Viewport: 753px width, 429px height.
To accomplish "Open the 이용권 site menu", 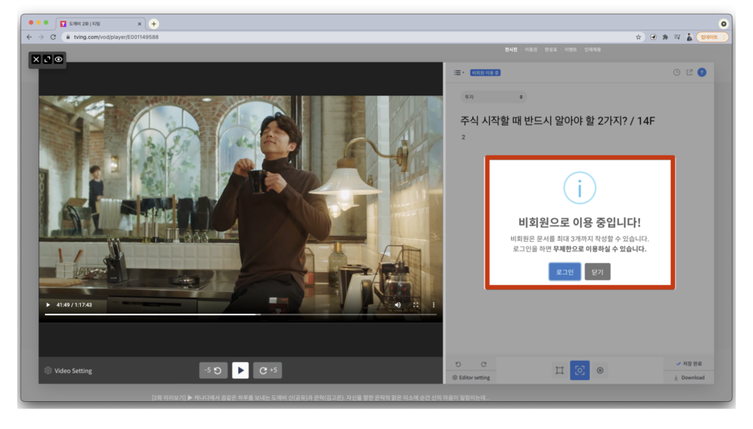I will click(531, 49).
